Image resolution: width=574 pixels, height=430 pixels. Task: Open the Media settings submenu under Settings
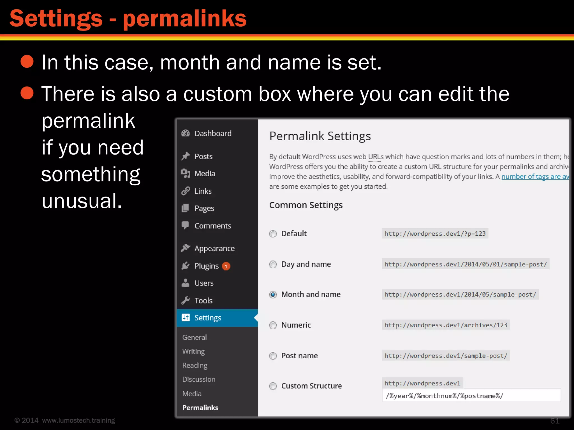tap(192, 394)
